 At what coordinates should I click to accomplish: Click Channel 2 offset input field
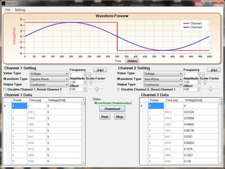pos(190,89)
